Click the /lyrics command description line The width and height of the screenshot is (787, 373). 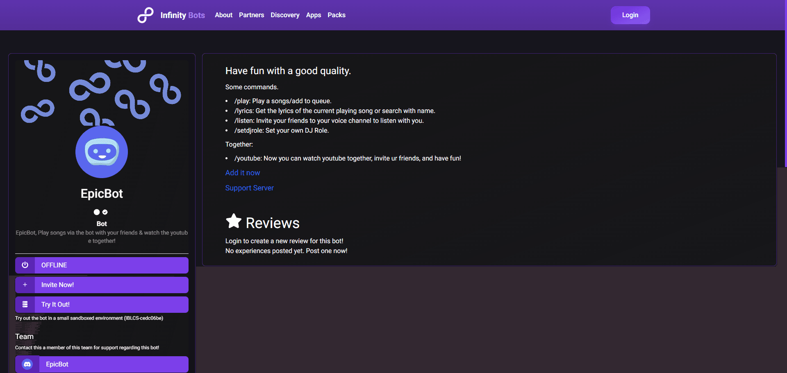[x=334, y=111]
